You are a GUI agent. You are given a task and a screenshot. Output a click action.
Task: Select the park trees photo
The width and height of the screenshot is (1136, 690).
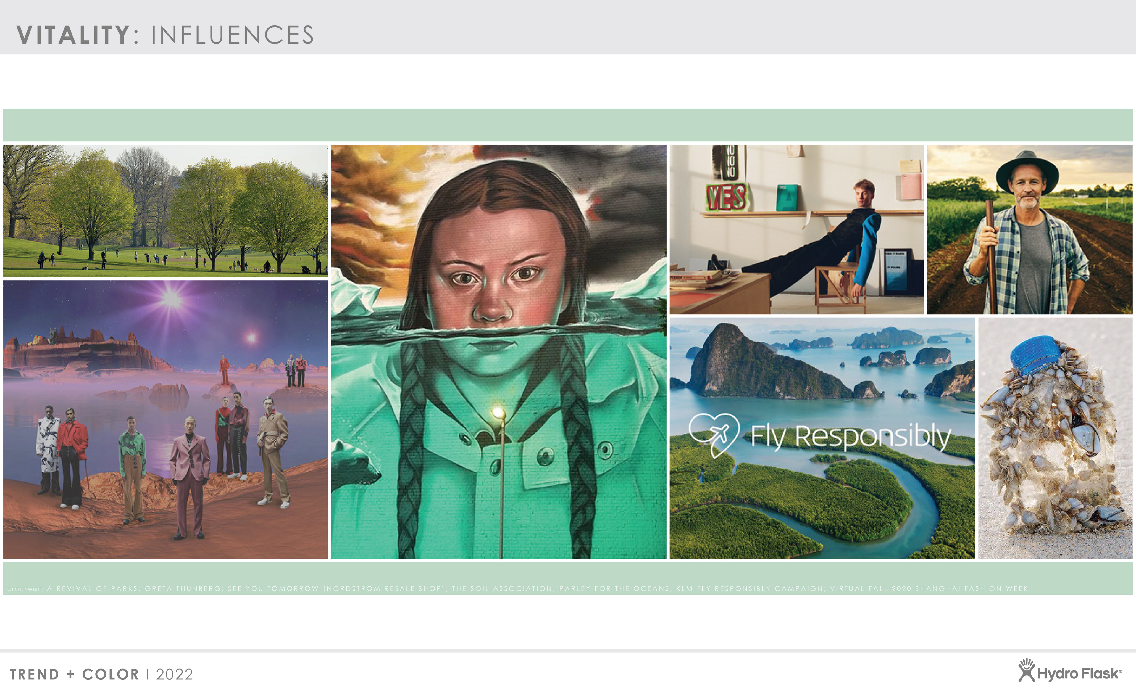165,211
